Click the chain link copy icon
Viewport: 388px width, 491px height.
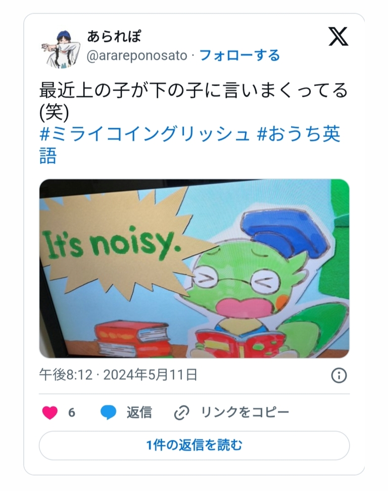pyautogui.click(x=181, y=412)
